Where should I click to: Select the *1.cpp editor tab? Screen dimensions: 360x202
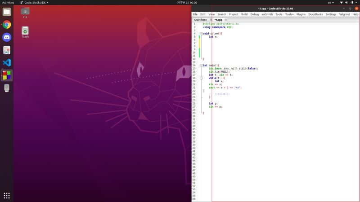[x=218, y=20]
